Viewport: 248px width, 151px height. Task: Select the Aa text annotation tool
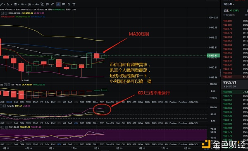click(x=37, y=4)
